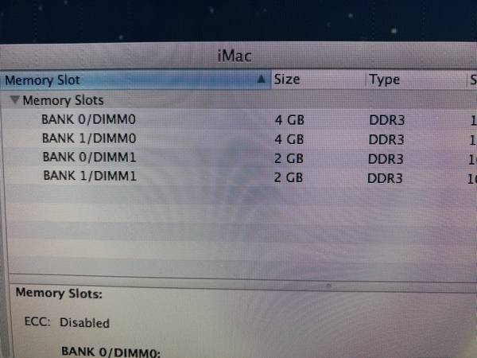Screen dimensions: 477x358
Task: Click the iMac window title bar
Action: pos(238,56)
